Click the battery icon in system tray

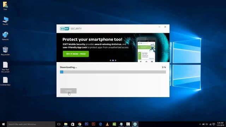click(203, 124)
